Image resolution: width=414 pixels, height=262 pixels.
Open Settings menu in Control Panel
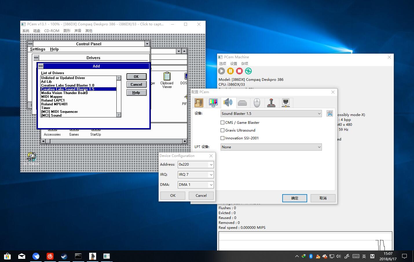[38, 49]
